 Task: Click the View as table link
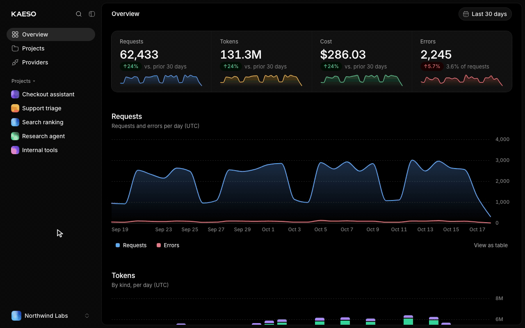tap(491, 245)
